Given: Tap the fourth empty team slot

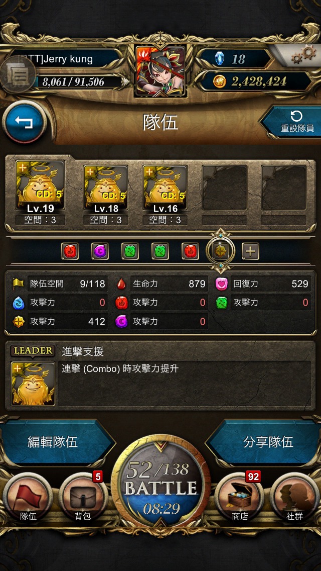Looking at the screenshot, I should [x=224, y=188].
